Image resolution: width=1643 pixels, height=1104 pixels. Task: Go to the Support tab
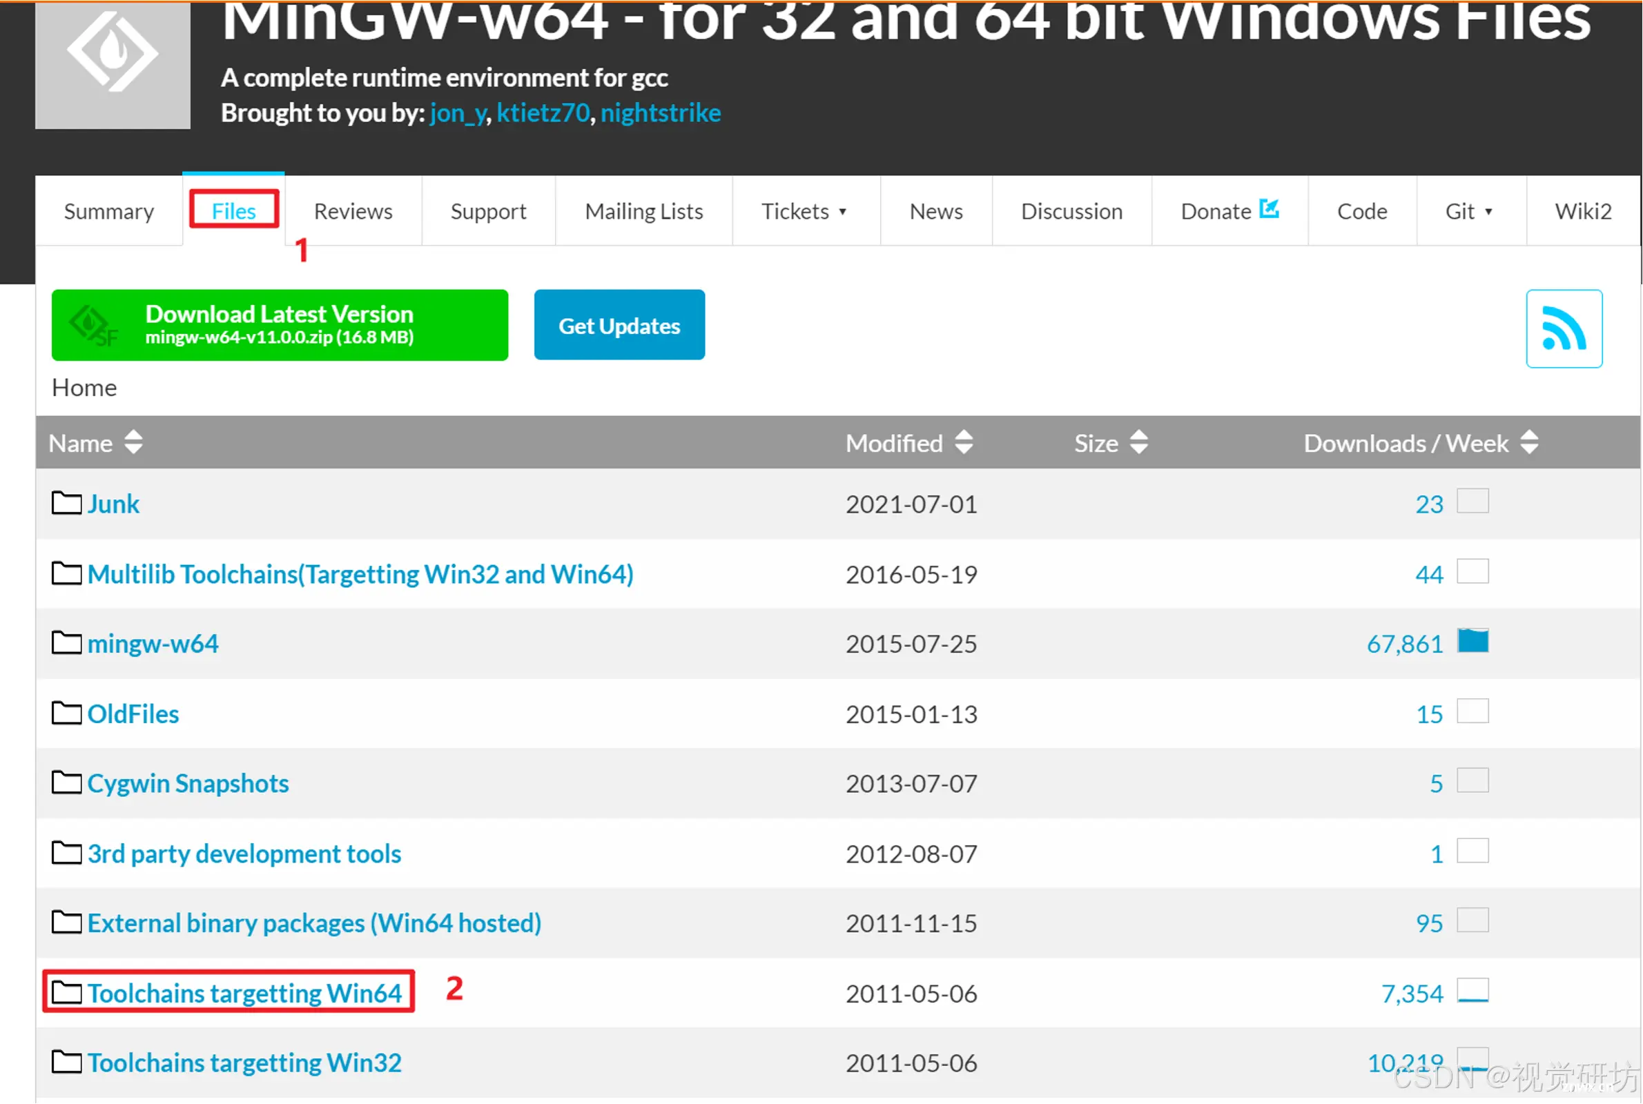(489, 211)
